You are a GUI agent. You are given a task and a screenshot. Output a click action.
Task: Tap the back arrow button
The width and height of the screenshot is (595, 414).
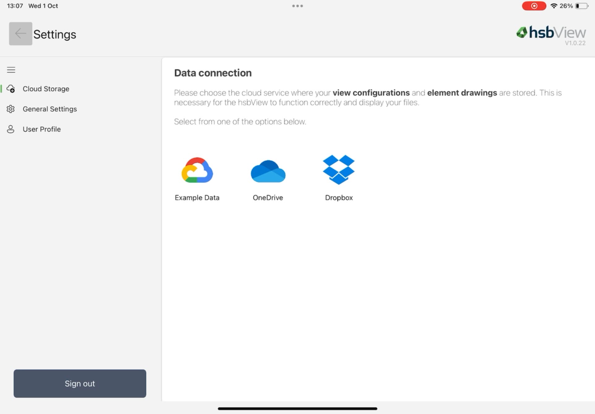[x=20, y=34]
